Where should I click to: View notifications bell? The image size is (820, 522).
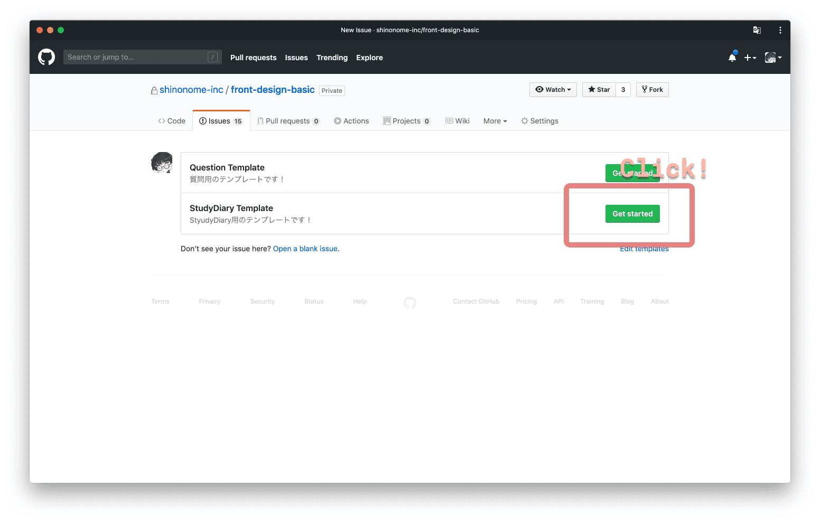[732, 57]
